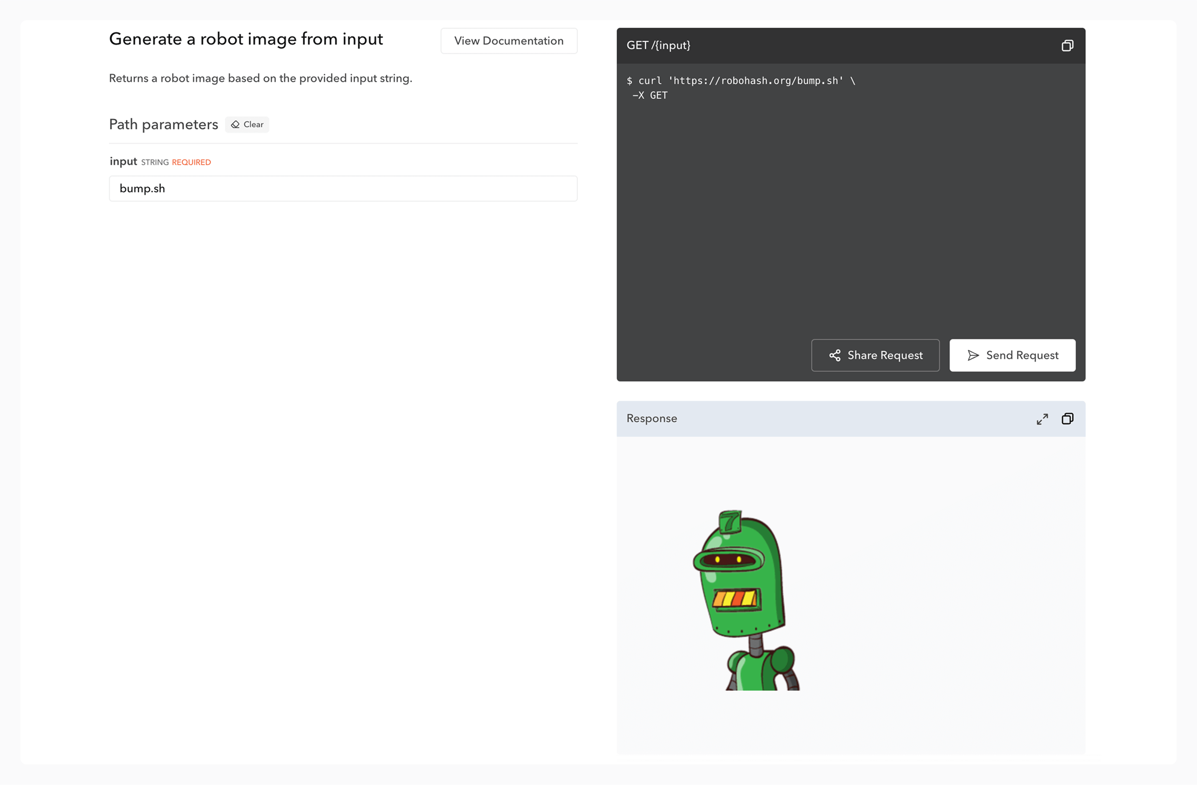
Task: Send the robot image request
Action: [x=1012, y=355]
